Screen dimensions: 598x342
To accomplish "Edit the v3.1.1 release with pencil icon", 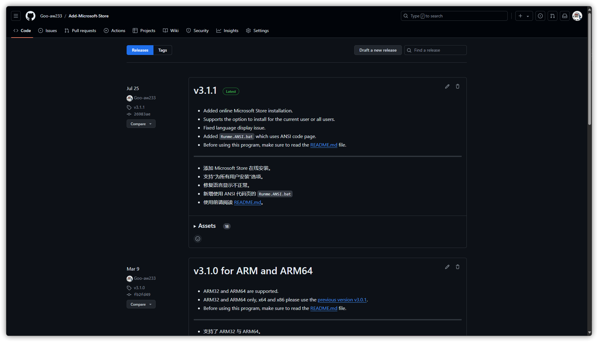I will tap(447, 86).
